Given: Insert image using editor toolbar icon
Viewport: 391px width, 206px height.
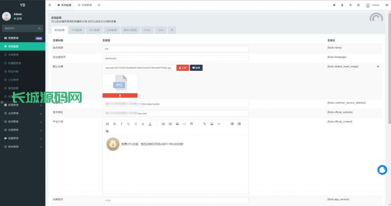Looking at the screenshot, I should [x=212, y=124].
